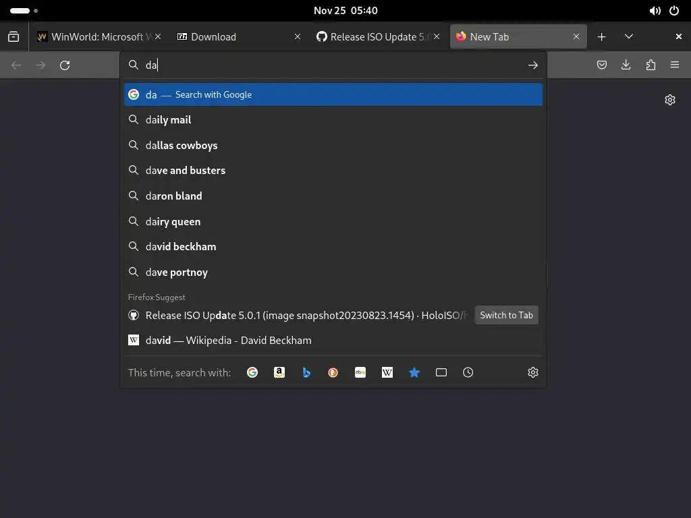This screenshot has height=518, width=691.
Task: Go back with the back arrow
Action: (x=16, y=65)
